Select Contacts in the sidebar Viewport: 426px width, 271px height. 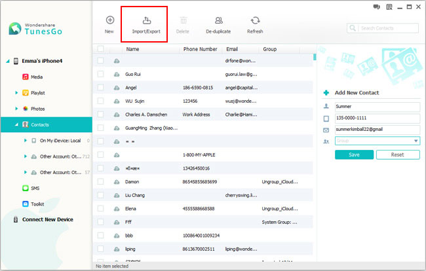tap(47, 124)
